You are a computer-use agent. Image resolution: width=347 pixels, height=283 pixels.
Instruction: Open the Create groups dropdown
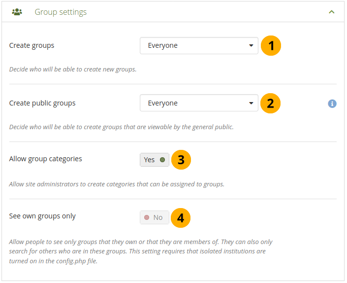(x=199, y=46)
